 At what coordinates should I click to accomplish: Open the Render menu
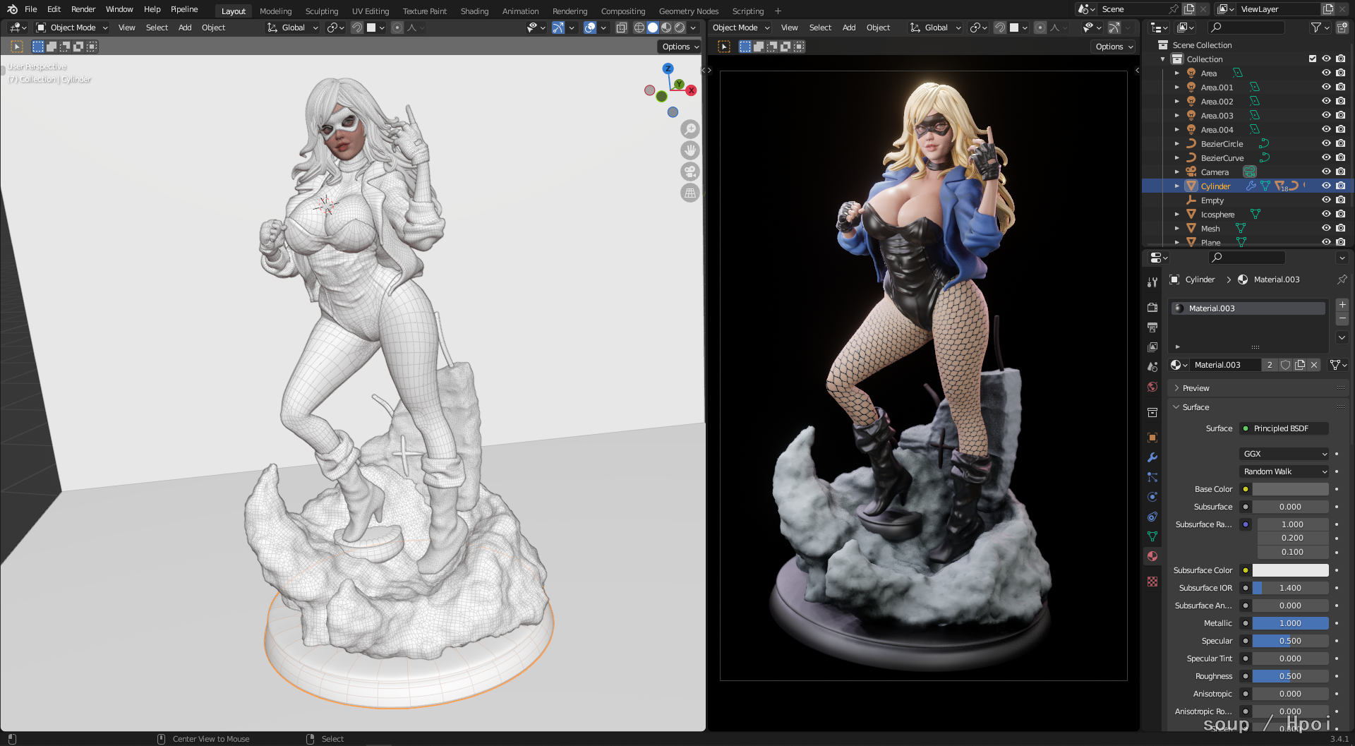[83, 9]
